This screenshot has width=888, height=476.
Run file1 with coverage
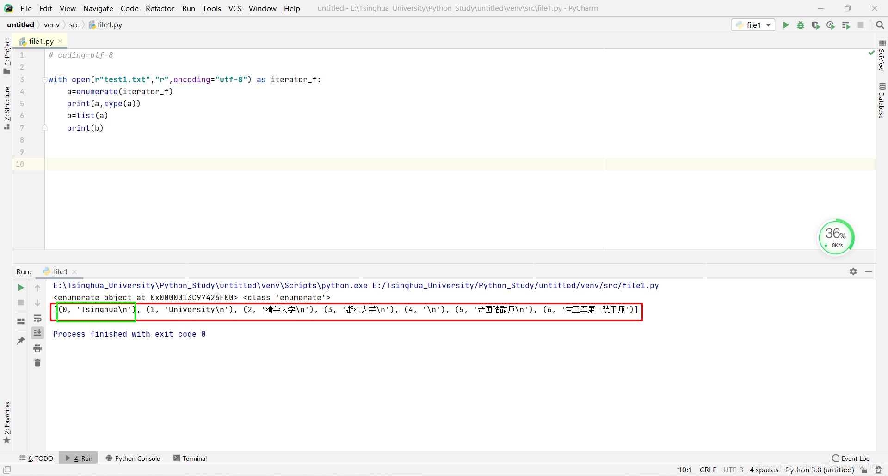click(815, 25)
